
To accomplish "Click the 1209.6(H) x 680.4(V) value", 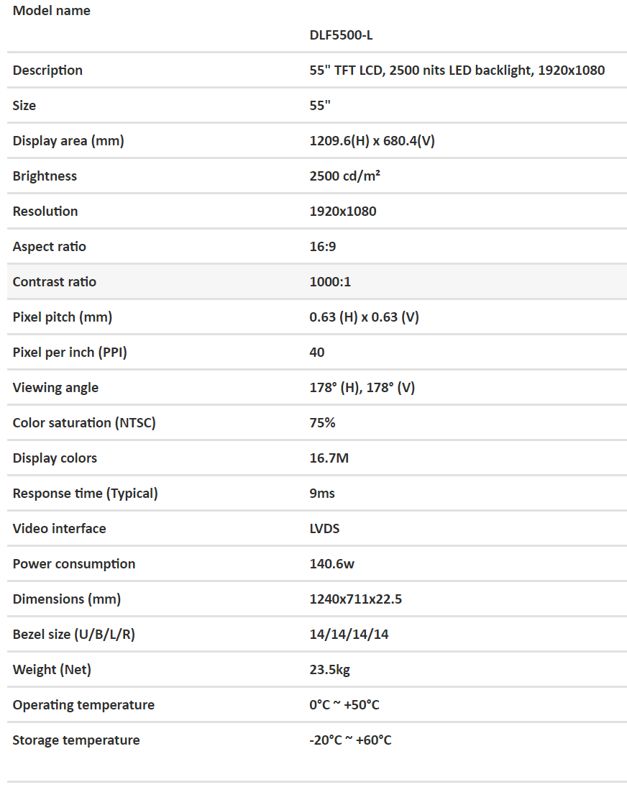I will 372,140.
